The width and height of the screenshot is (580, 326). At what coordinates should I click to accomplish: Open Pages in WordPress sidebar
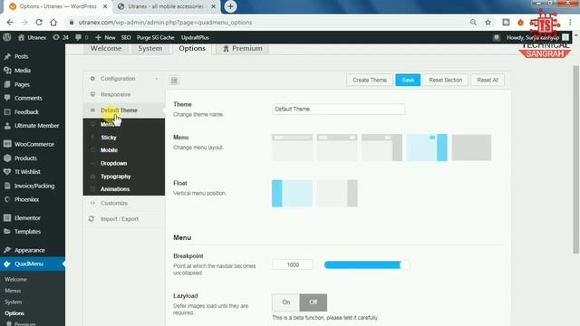click(x=22, y=84)
